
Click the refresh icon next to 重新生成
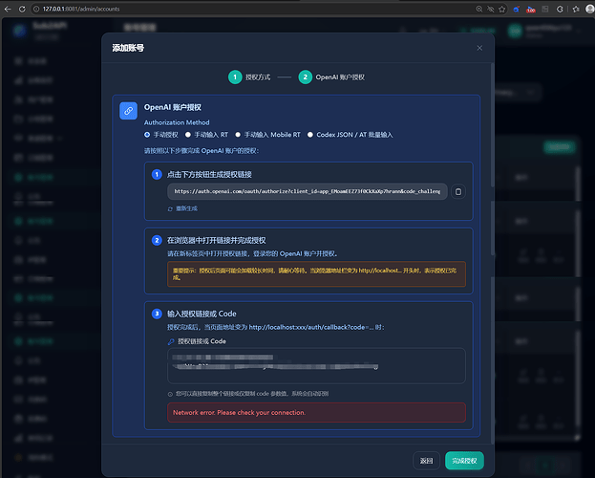coord(170,208)
